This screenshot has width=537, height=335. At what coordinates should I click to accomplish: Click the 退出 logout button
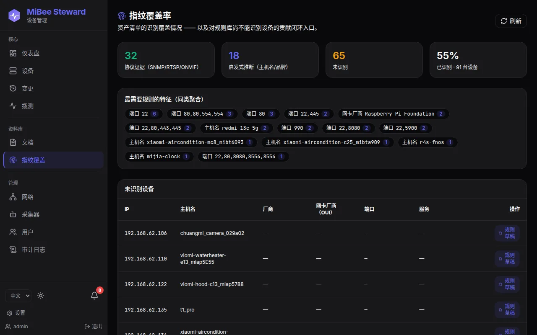point(93,327)
